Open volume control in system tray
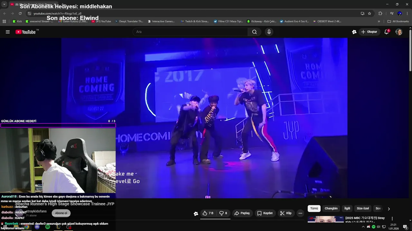The image size is (412, 231). 379,227
